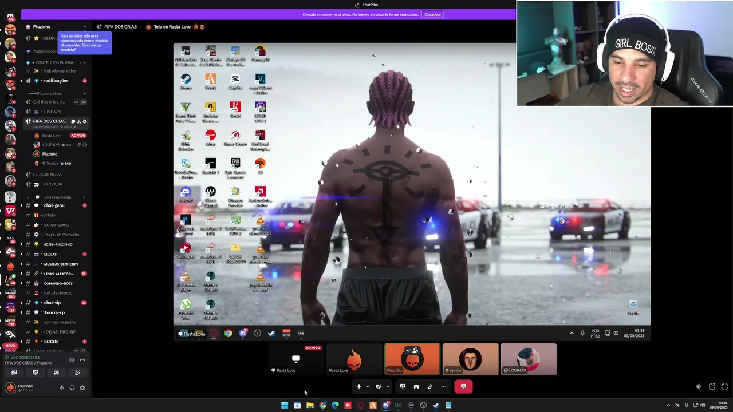Viewport: 733px width, 412px height.
Task: Select LOURAX9 in voice channel list
Action: pos(60,145)
